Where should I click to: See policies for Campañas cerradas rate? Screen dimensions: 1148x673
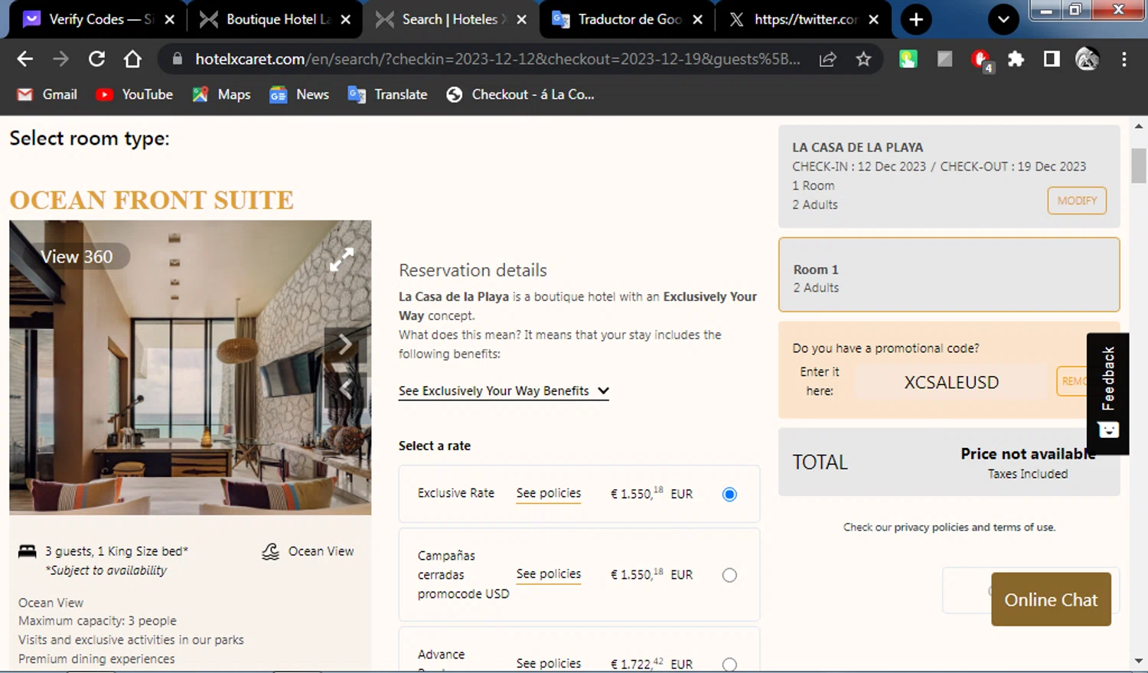548,573
